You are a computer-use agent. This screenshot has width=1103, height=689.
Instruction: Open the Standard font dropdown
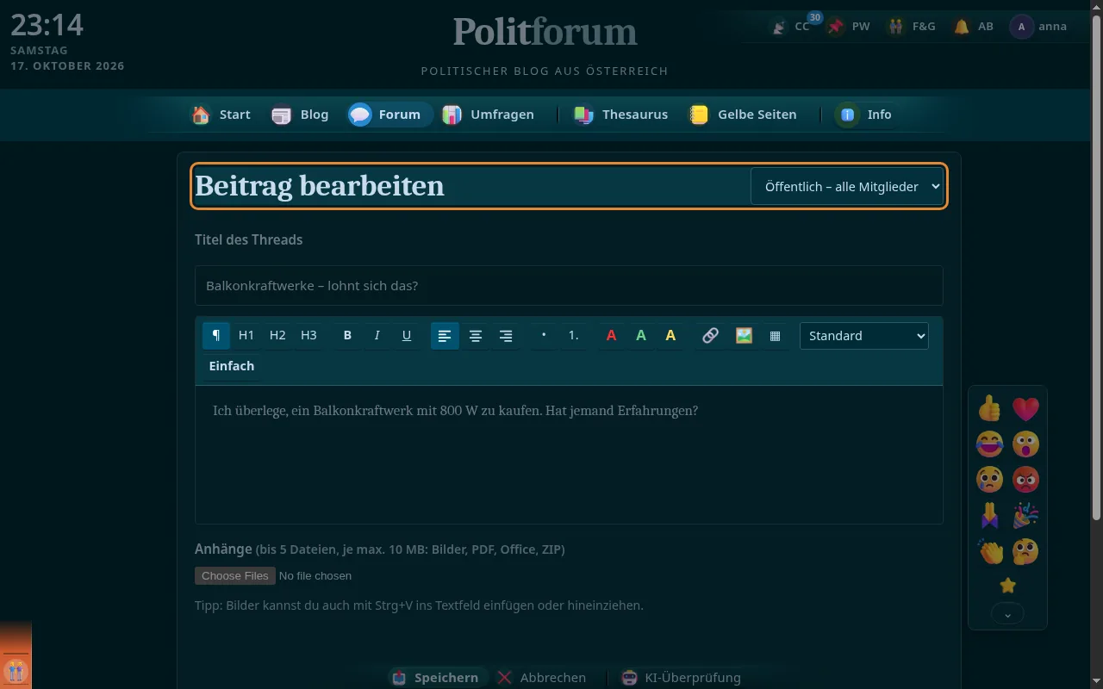click(864, 336)
